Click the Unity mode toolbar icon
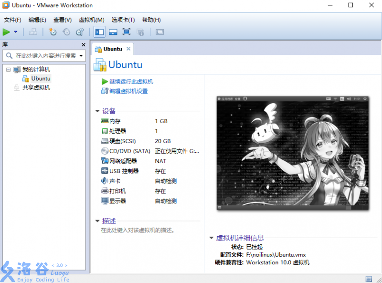The height and width of the screenshot is (283, 382). (140, 32)
